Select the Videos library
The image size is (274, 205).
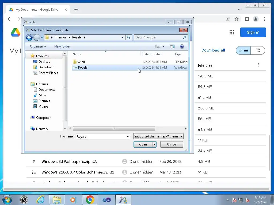[43, 106]
